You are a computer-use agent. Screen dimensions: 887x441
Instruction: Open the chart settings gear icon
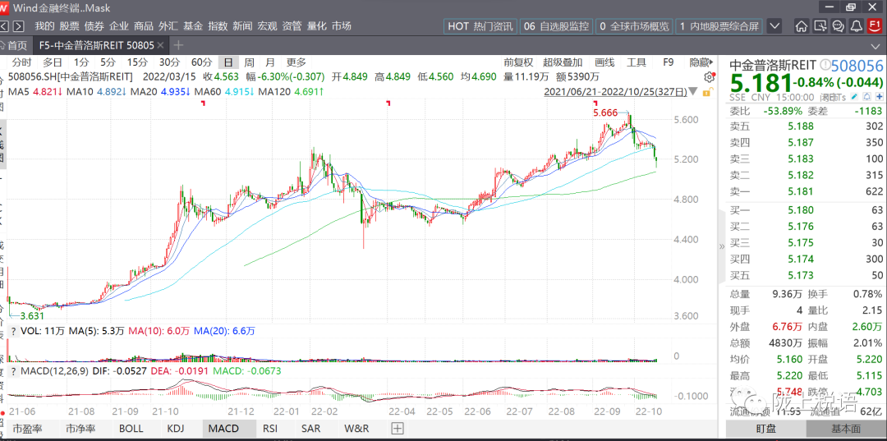pos(709,77)
